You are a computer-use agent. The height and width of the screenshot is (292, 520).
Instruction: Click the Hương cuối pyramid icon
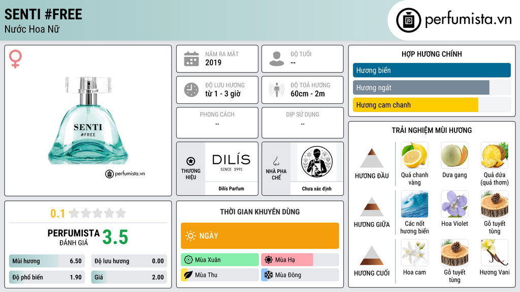(371, 255)
